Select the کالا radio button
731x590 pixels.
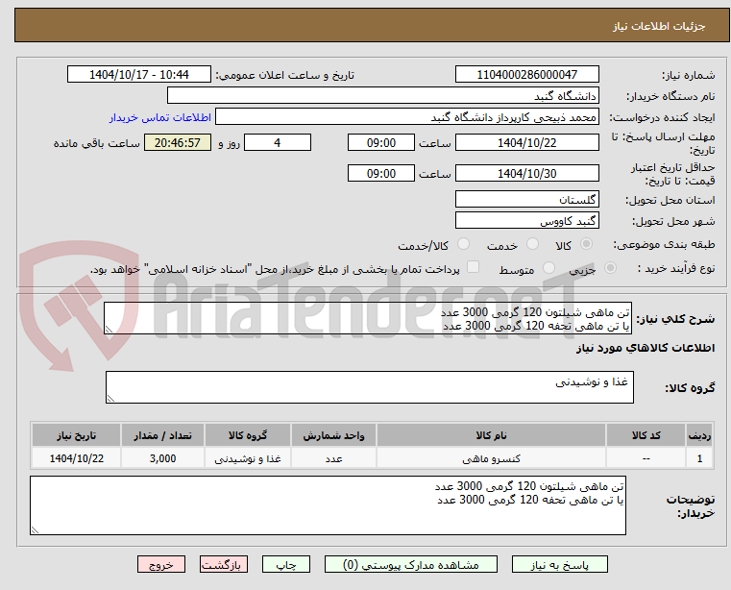tap(587, 244)
